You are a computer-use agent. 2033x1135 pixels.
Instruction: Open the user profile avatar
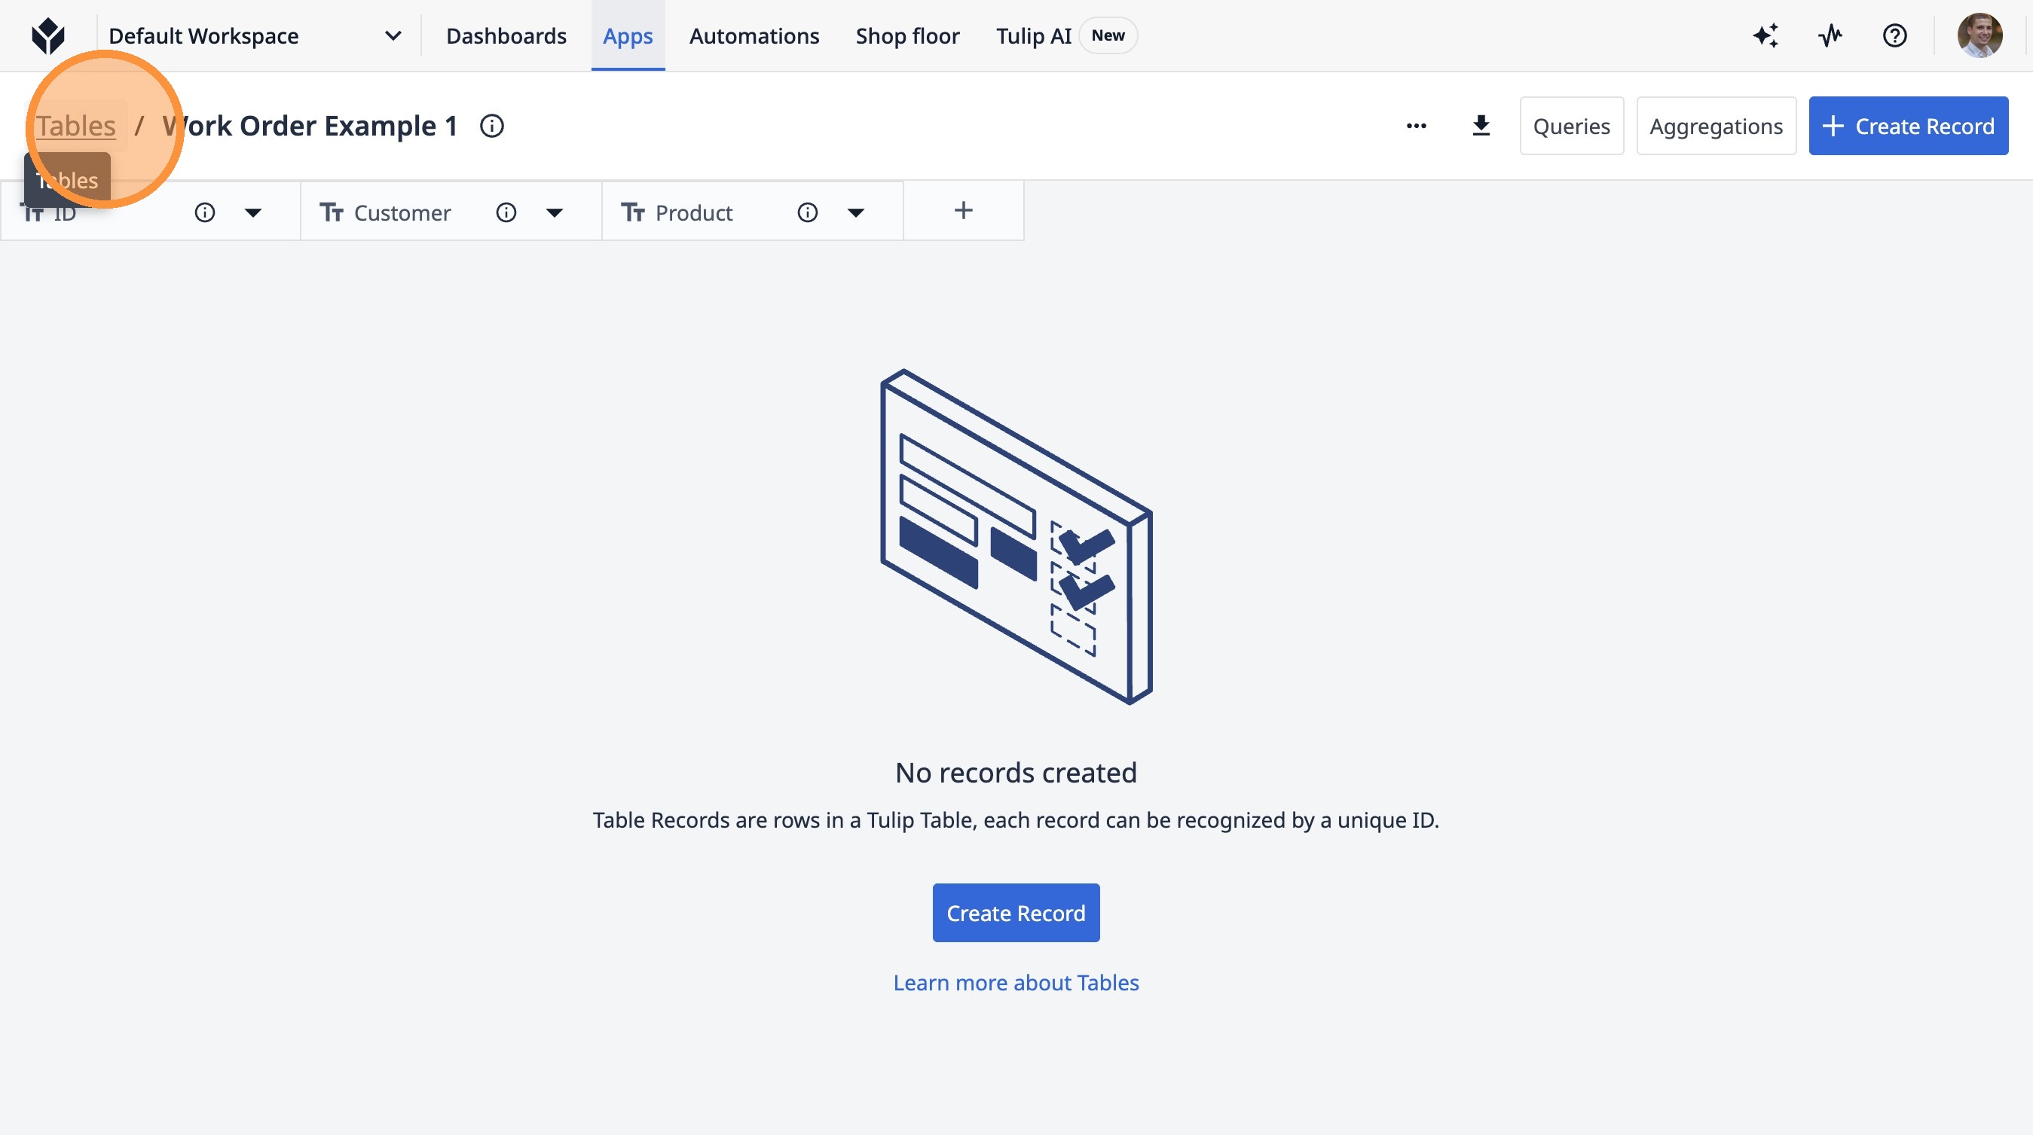coord(1979,36)
